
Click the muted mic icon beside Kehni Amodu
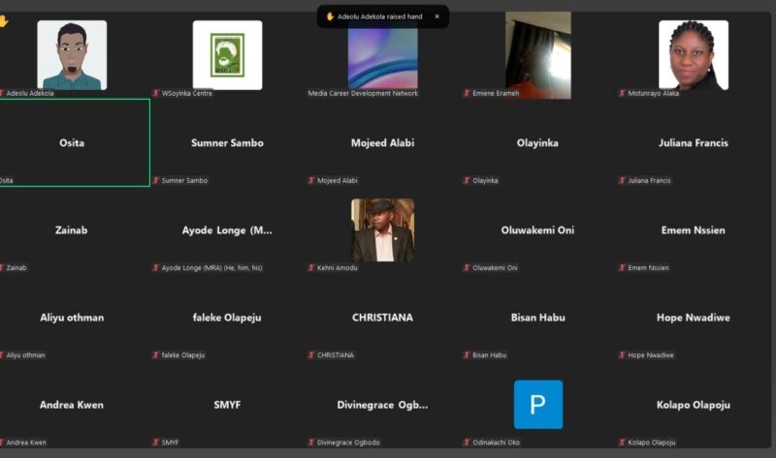click(x=311, y=267)
